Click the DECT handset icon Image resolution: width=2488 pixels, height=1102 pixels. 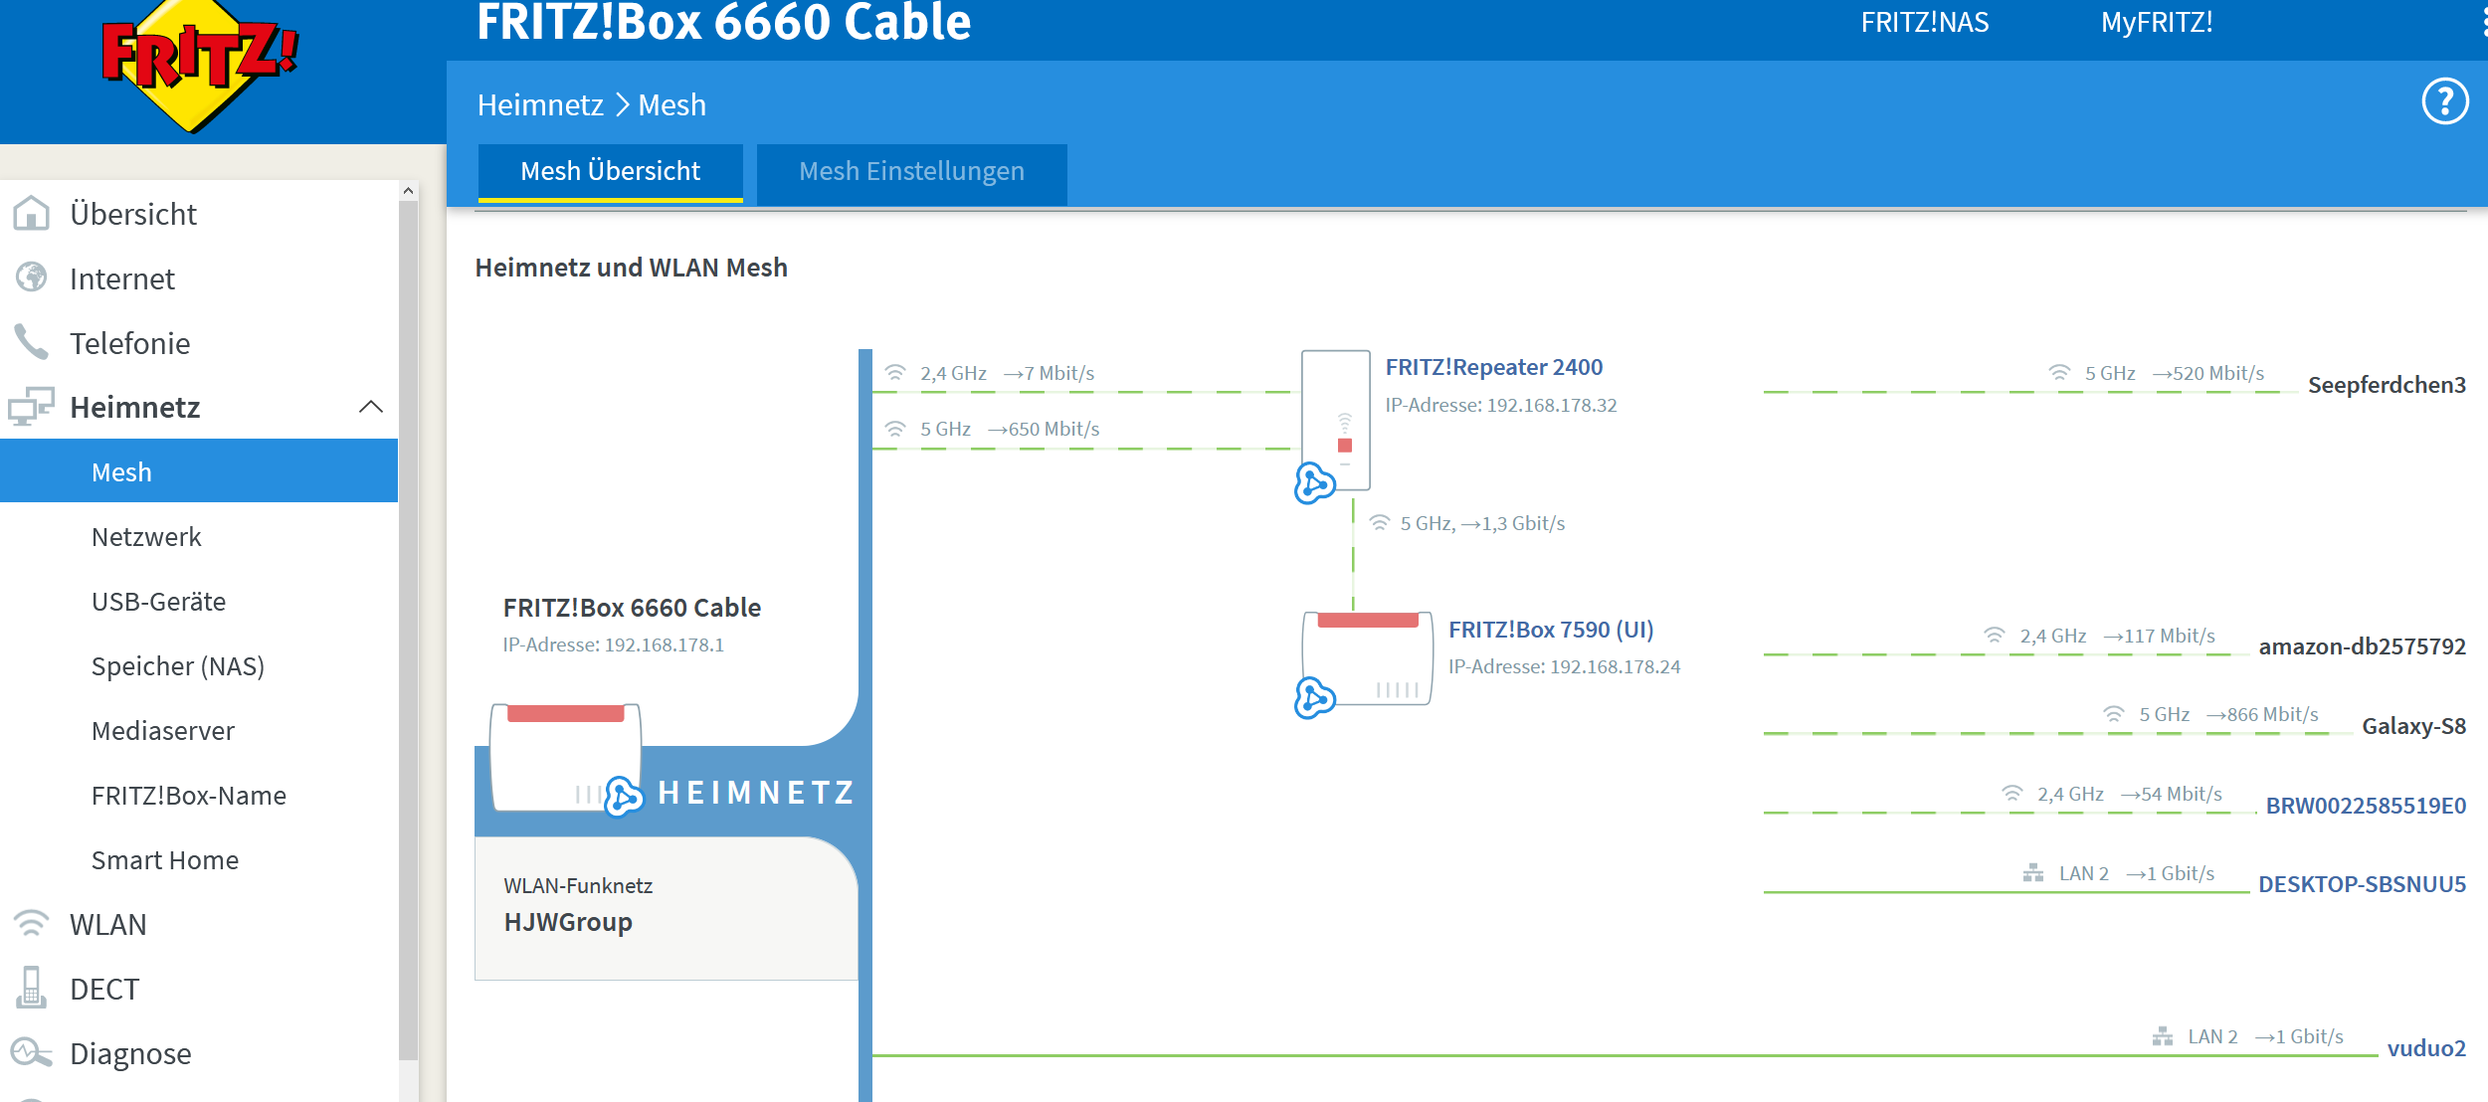31,988
